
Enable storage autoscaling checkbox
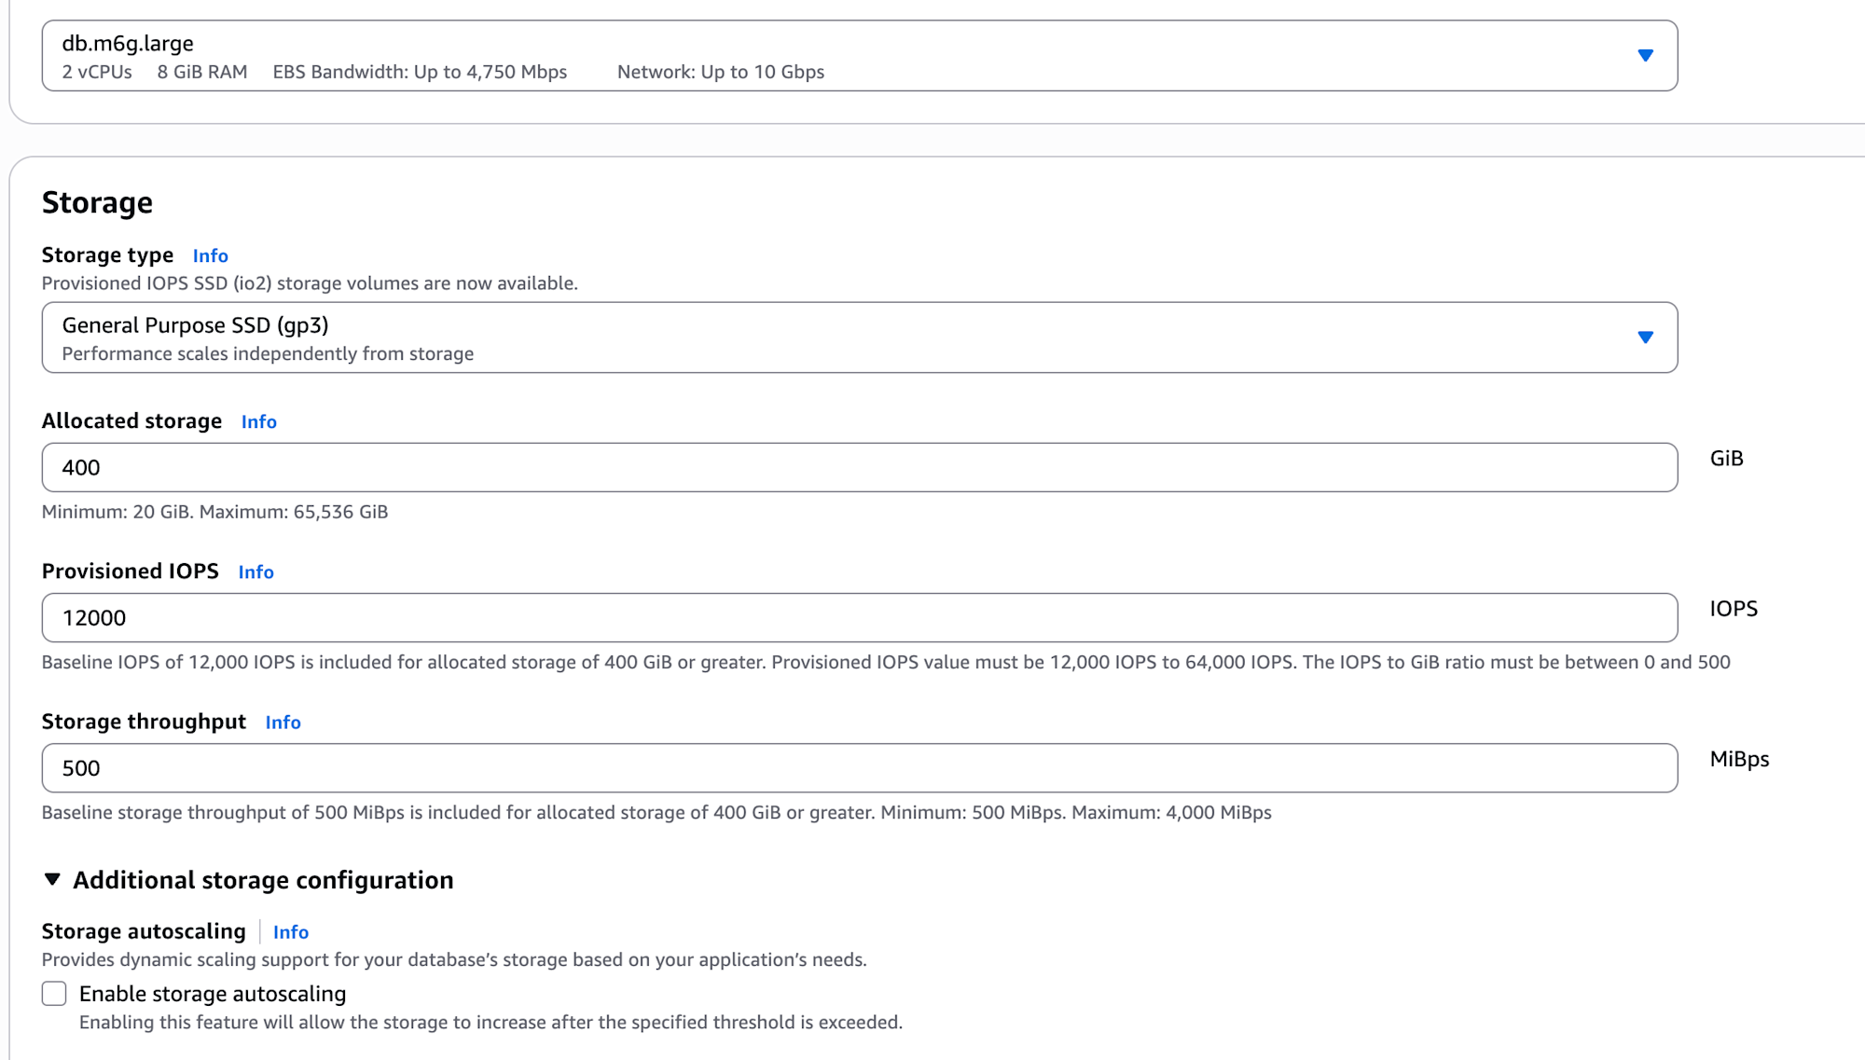coord(54,994)
